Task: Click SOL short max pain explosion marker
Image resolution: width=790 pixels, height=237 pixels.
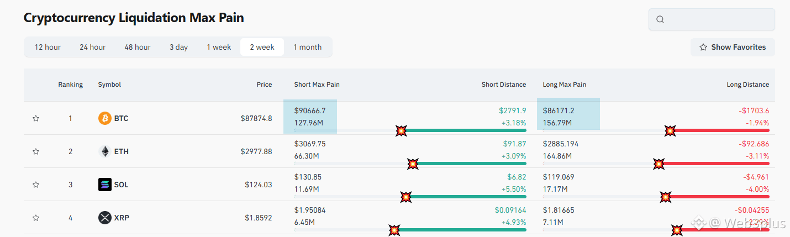Action: click(x=406, y=197)
